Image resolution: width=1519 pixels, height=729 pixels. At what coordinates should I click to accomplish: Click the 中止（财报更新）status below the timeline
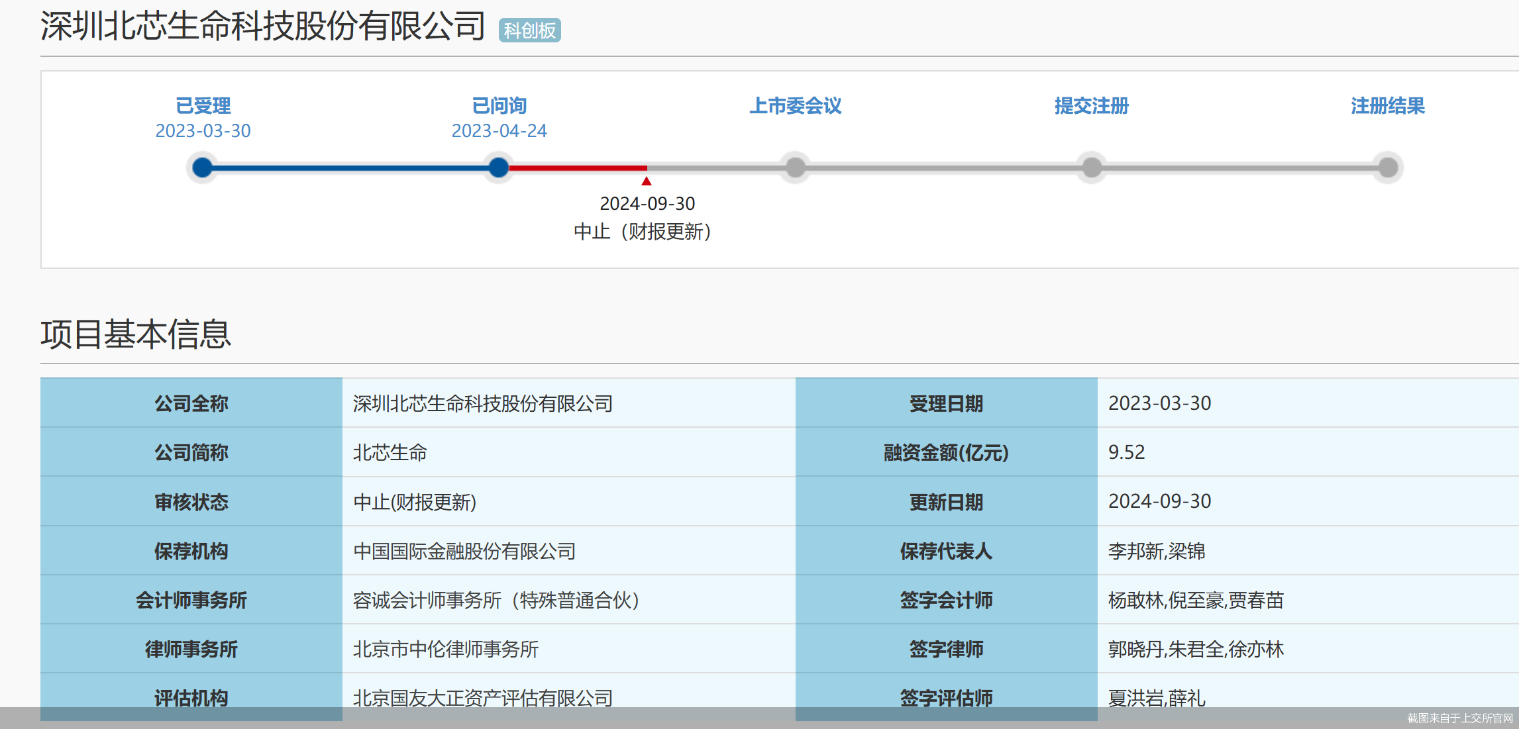pyautogui.click(x=642, y=232)
